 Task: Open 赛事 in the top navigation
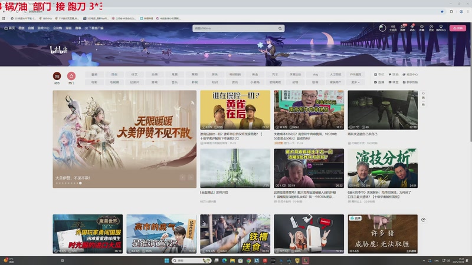coord(78,28)
